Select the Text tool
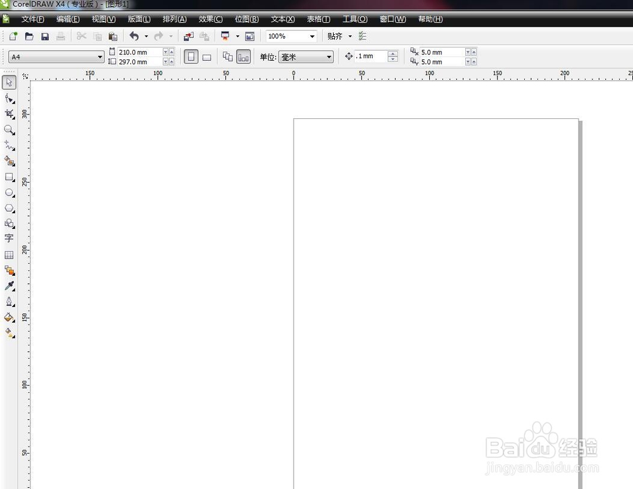Screen dimensions: 633x489 coord(9,239)
